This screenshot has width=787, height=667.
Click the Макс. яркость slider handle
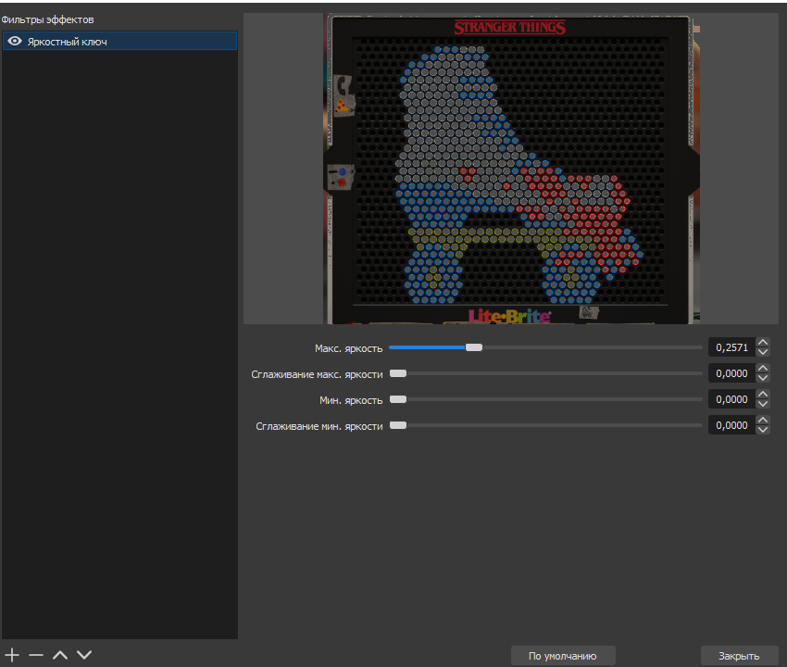point(474,347)
